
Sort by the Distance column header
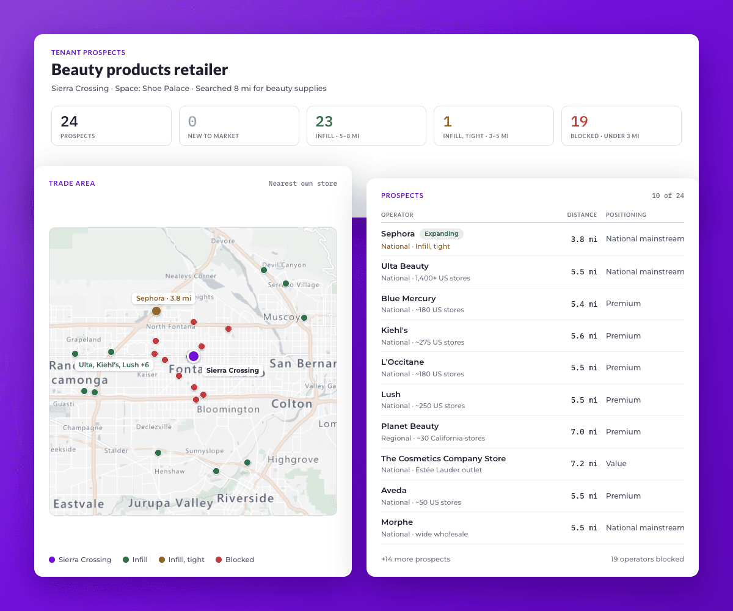(582, 215)
